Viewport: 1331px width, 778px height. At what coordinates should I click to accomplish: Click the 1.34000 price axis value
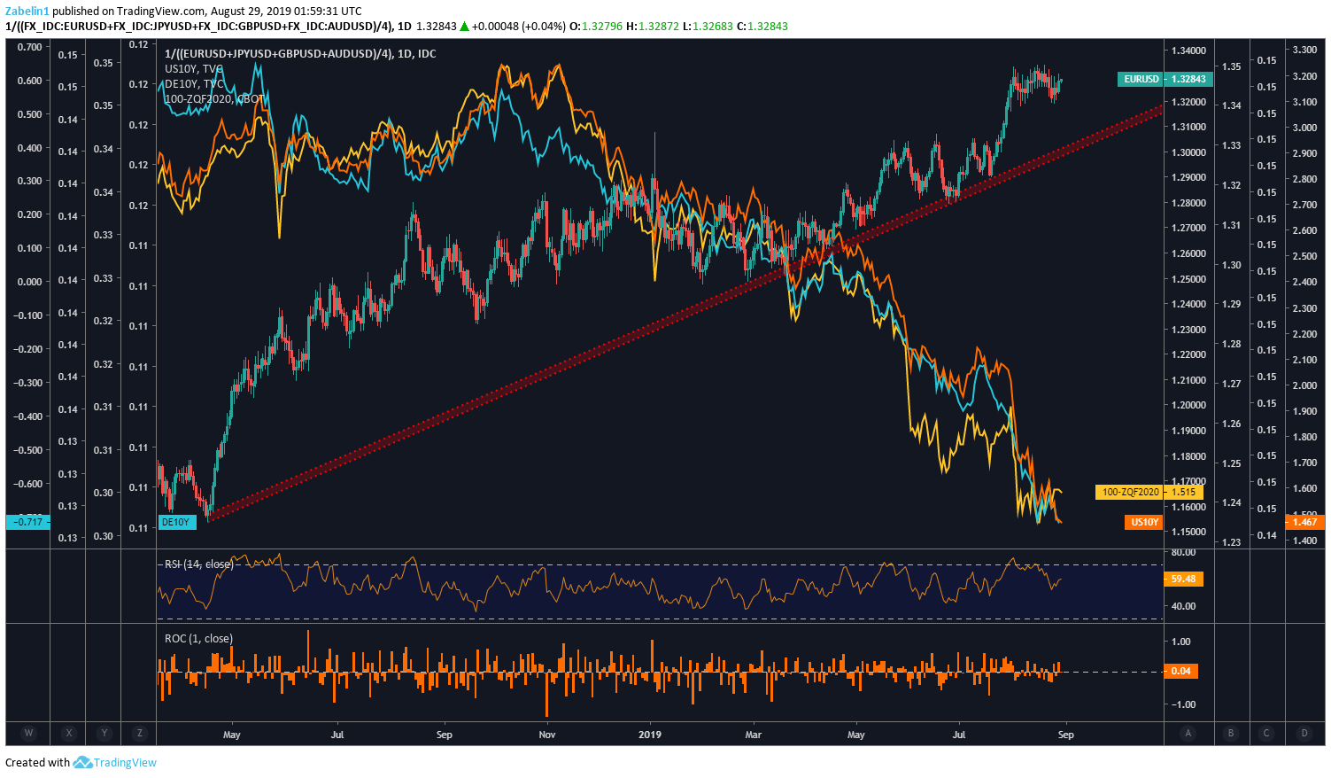coord(1188,51)
